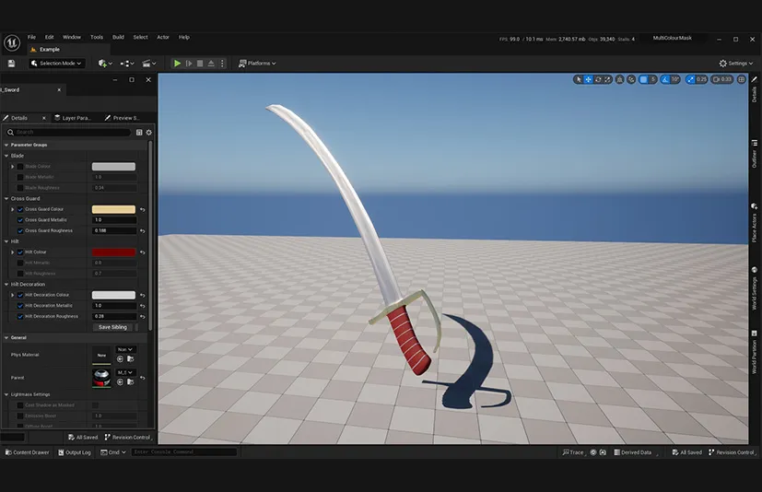The height and width of the screenshot is (492, 762).
Task: Browse to Parent asset in Content Browser
Action: click(x=130, y=381)
